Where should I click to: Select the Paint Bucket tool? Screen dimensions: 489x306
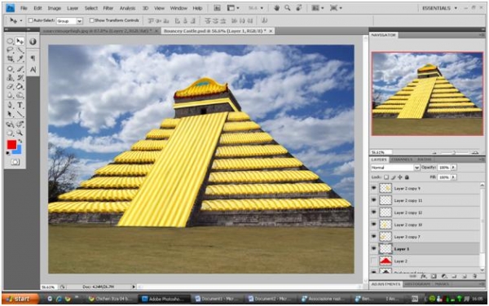(20, 86)
